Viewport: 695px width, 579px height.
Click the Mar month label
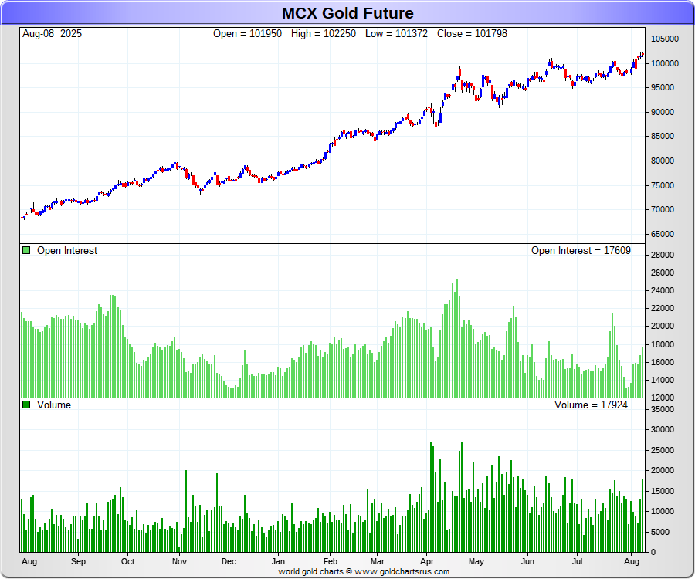(x=377, y=561)
